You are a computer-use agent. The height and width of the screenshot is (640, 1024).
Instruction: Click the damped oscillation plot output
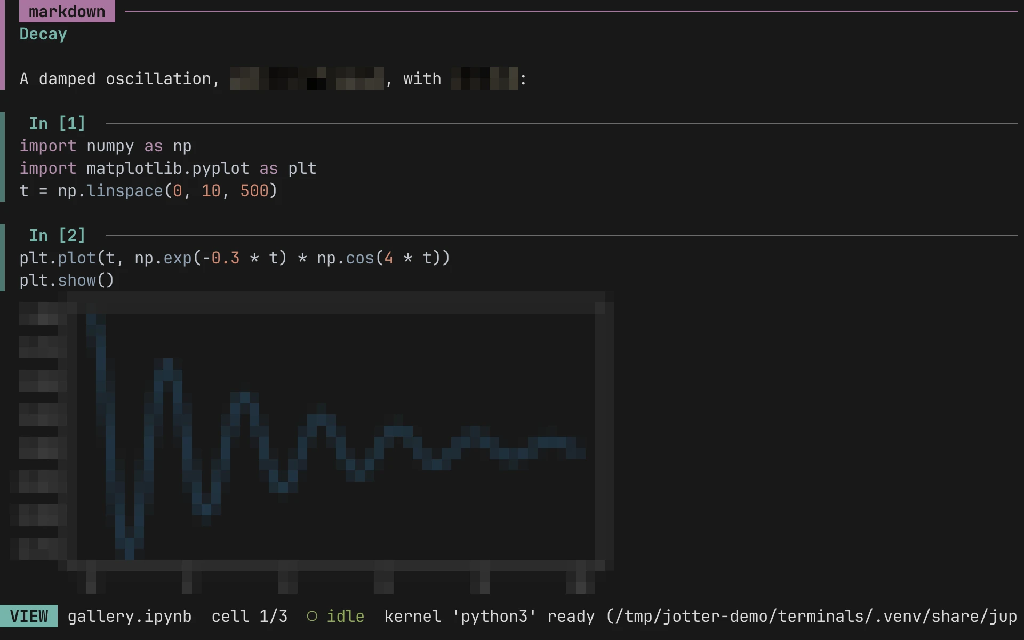coord(312,443)
